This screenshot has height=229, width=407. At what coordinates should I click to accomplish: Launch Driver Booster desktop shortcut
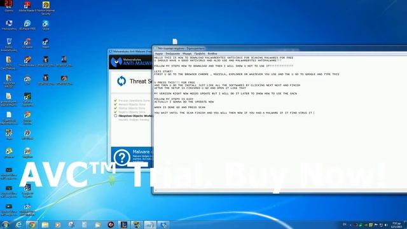pyautogui.click(x=27, y=62)
